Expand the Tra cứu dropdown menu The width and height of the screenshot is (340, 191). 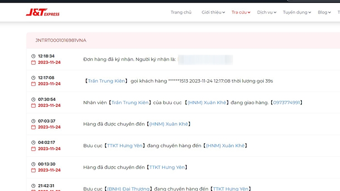241,12
